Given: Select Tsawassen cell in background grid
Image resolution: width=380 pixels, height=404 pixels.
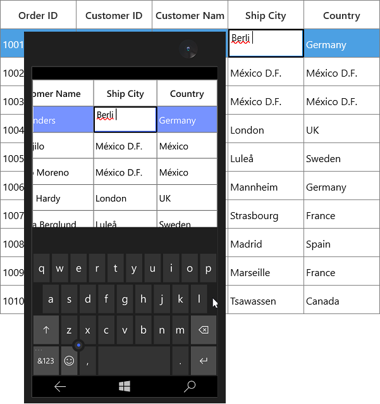Looking at the screenshot, I should tap(266, 300).
